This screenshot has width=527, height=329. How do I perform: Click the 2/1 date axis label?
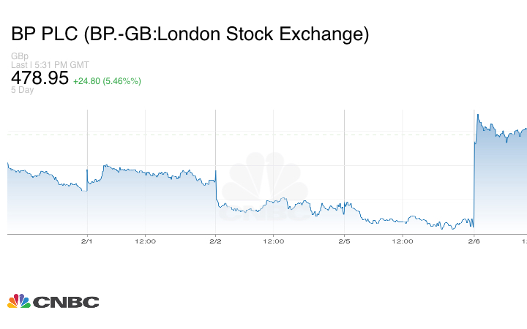[86, 241]
